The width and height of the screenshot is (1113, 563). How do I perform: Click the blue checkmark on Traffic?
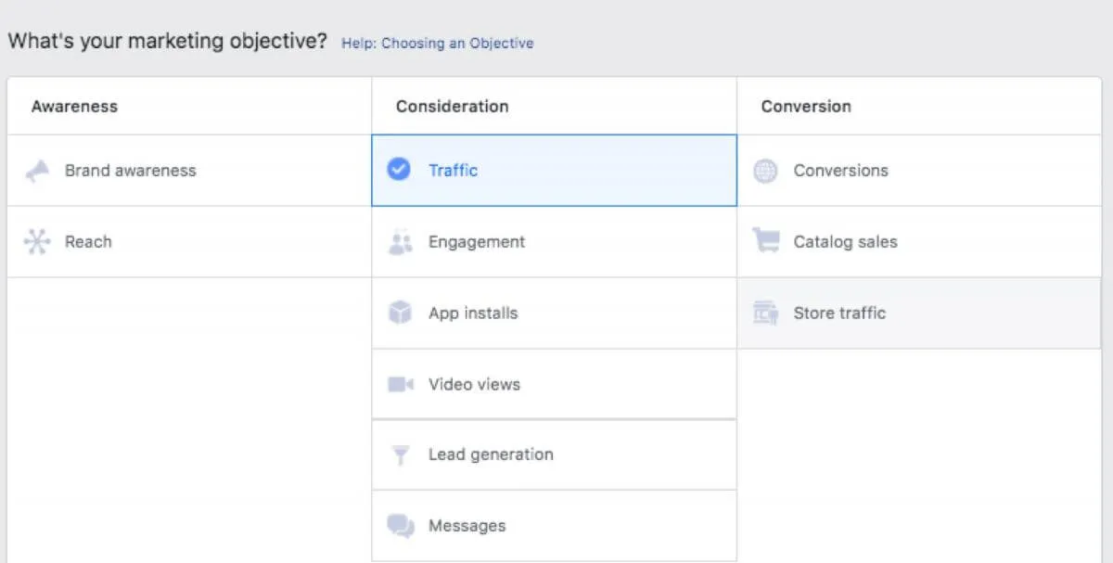click(400, 171)
